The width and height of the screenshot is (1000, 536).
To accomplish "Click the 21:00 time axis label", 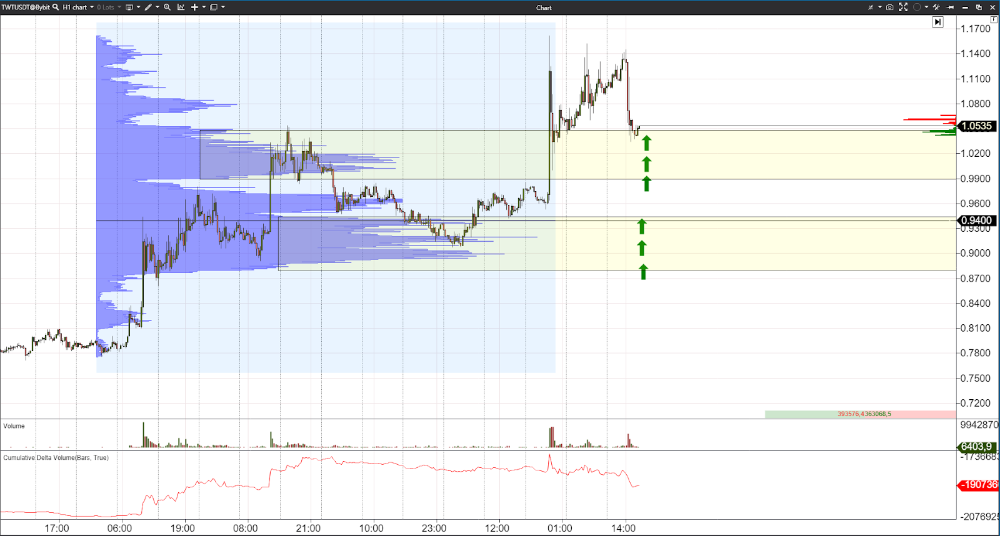I will pos(308,529).
